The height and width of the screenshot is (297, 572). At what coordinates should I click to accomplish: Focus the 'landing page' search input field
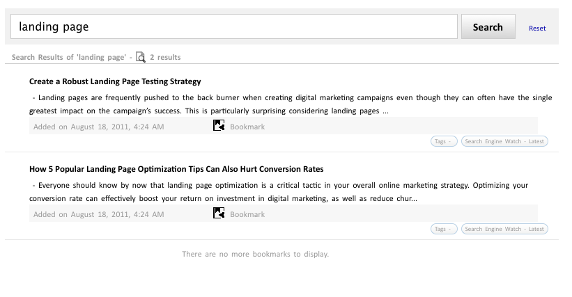(234, 26)
